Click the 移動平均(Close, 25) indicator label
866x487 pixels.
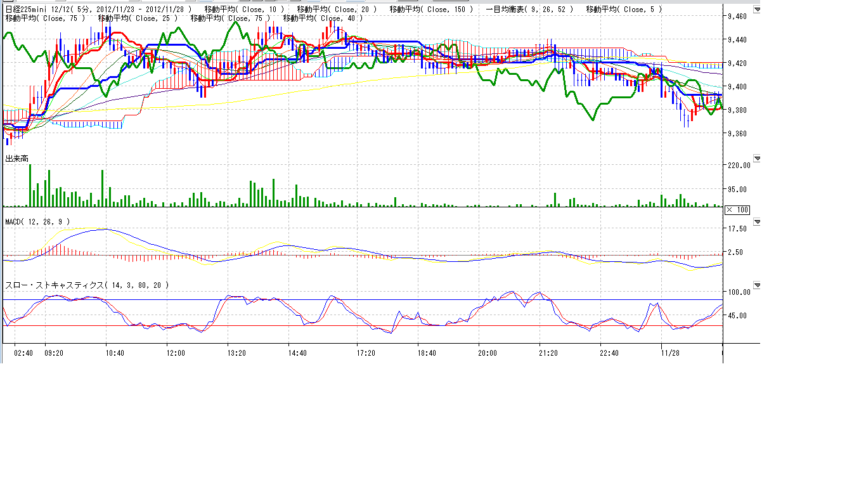tap(138, 18)
